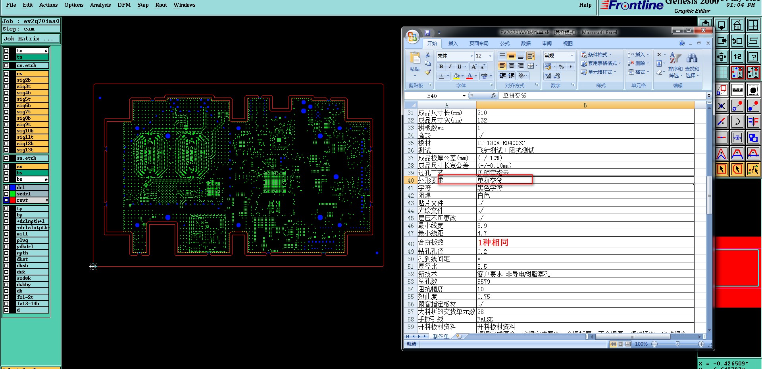762x369 pixels.
Task: Click the pan all directions icon
Action: pyautogui.click(x=722, y=57)
